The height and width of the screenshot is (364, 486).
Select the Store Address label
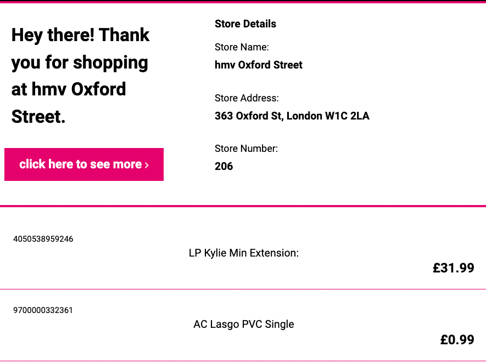tap(247, 98)
